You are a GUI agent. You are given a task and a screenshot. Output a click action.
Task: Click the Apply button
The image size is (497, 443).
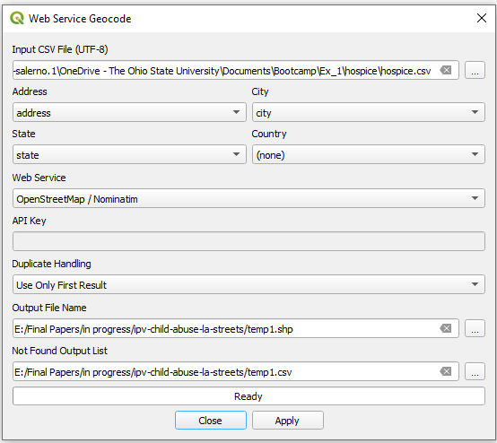pos(288,421)
